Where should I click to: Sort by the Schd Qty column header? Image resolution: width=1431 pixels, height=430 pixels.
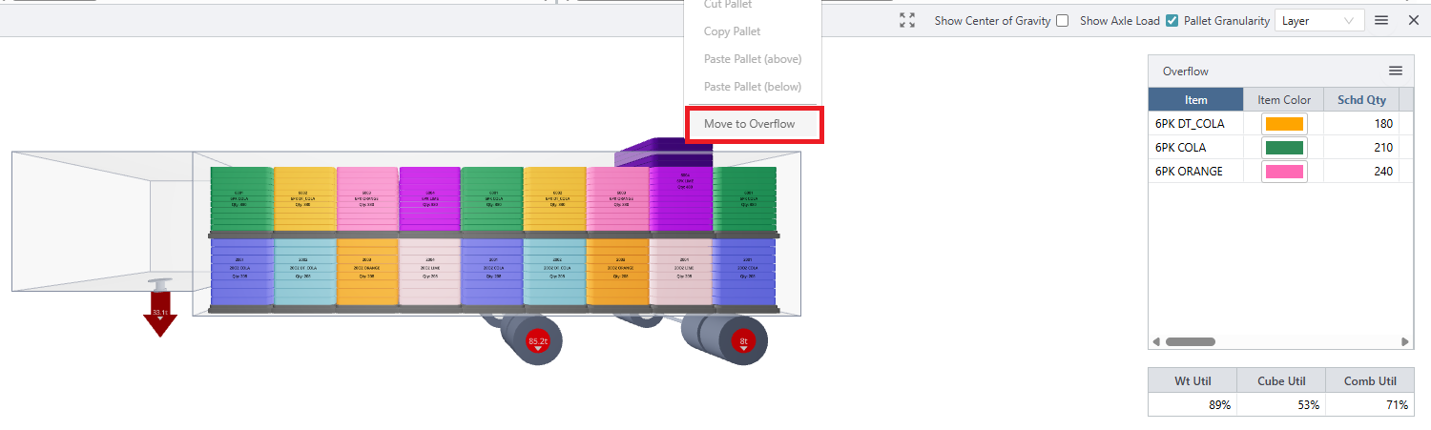(1361, 100)
